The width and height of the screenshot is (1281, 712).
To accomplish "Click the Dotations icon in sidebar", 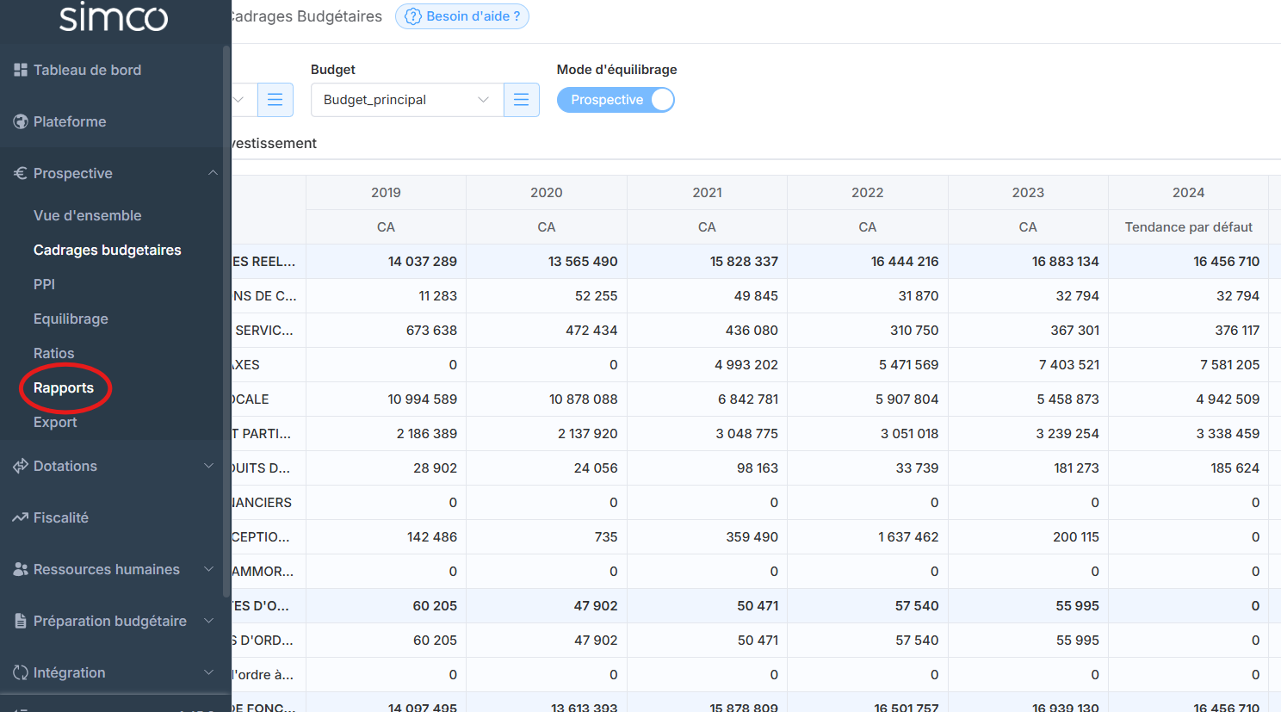I will (x=21, y=466).
